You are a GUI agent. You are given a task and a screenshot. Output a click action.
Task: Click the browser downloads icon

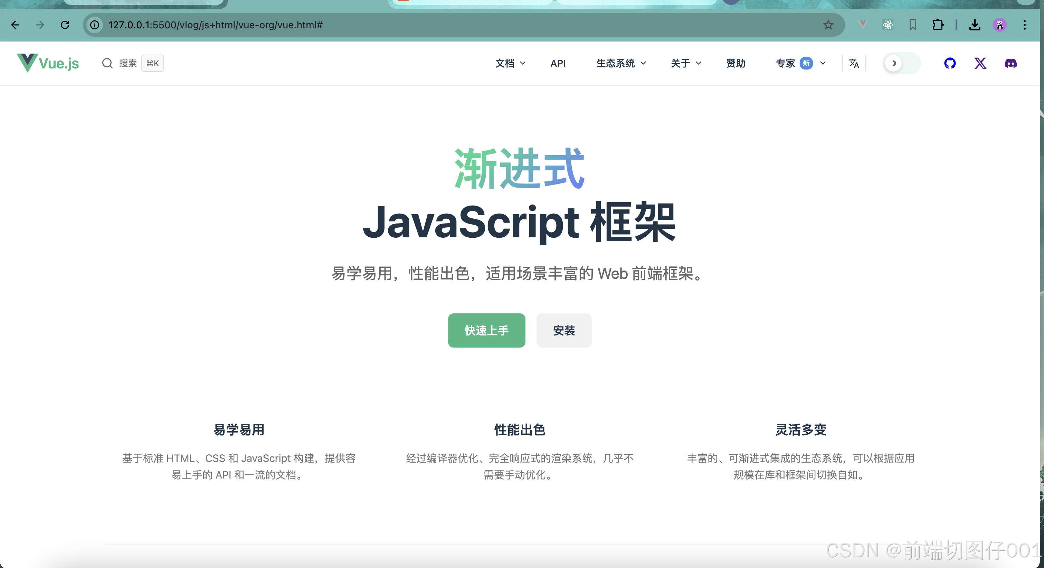(x=975, y=25)
